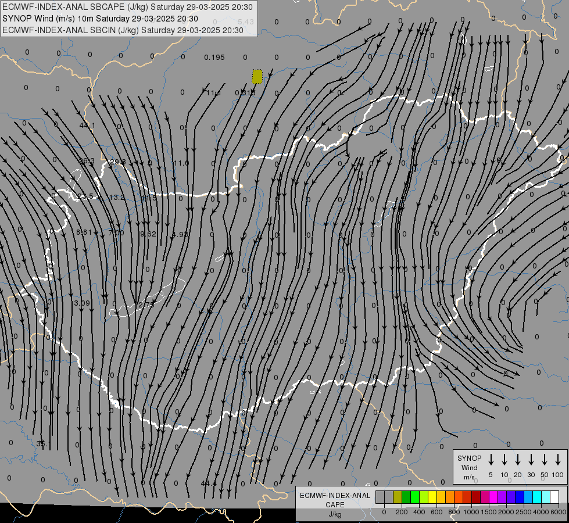Click the 5.43 value near the title box
Screen dimensions: 569x523
(x=246, y=22)
